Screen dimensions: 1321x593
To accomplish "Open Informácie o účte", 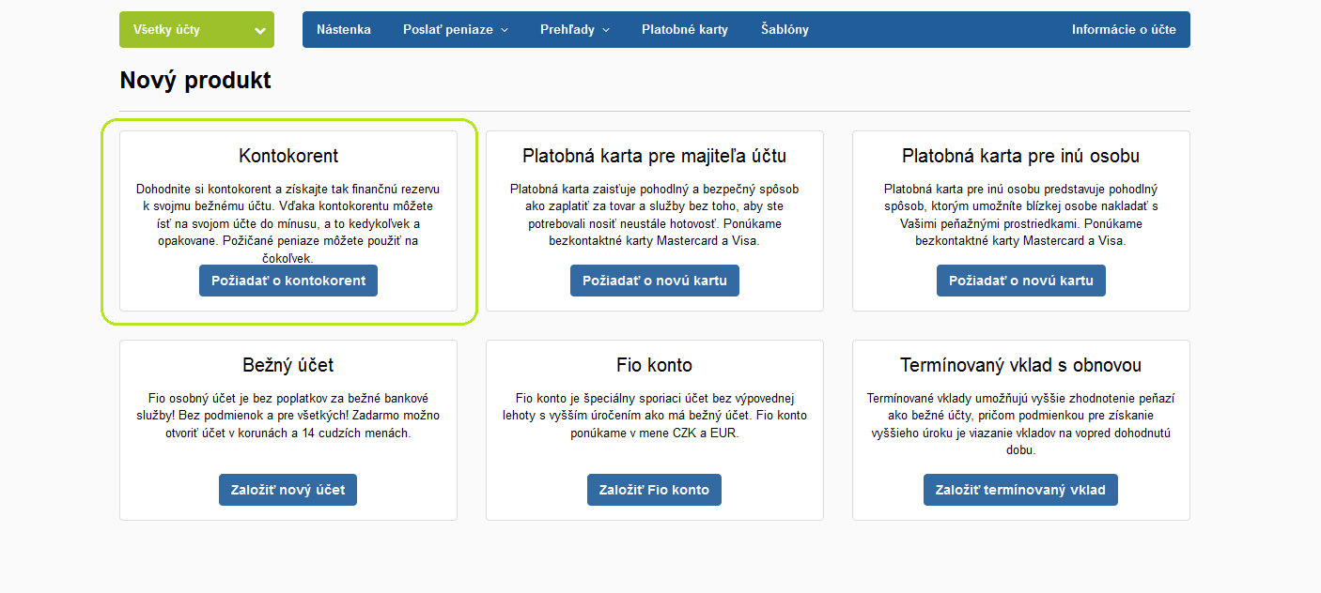I will [1124, 29].
